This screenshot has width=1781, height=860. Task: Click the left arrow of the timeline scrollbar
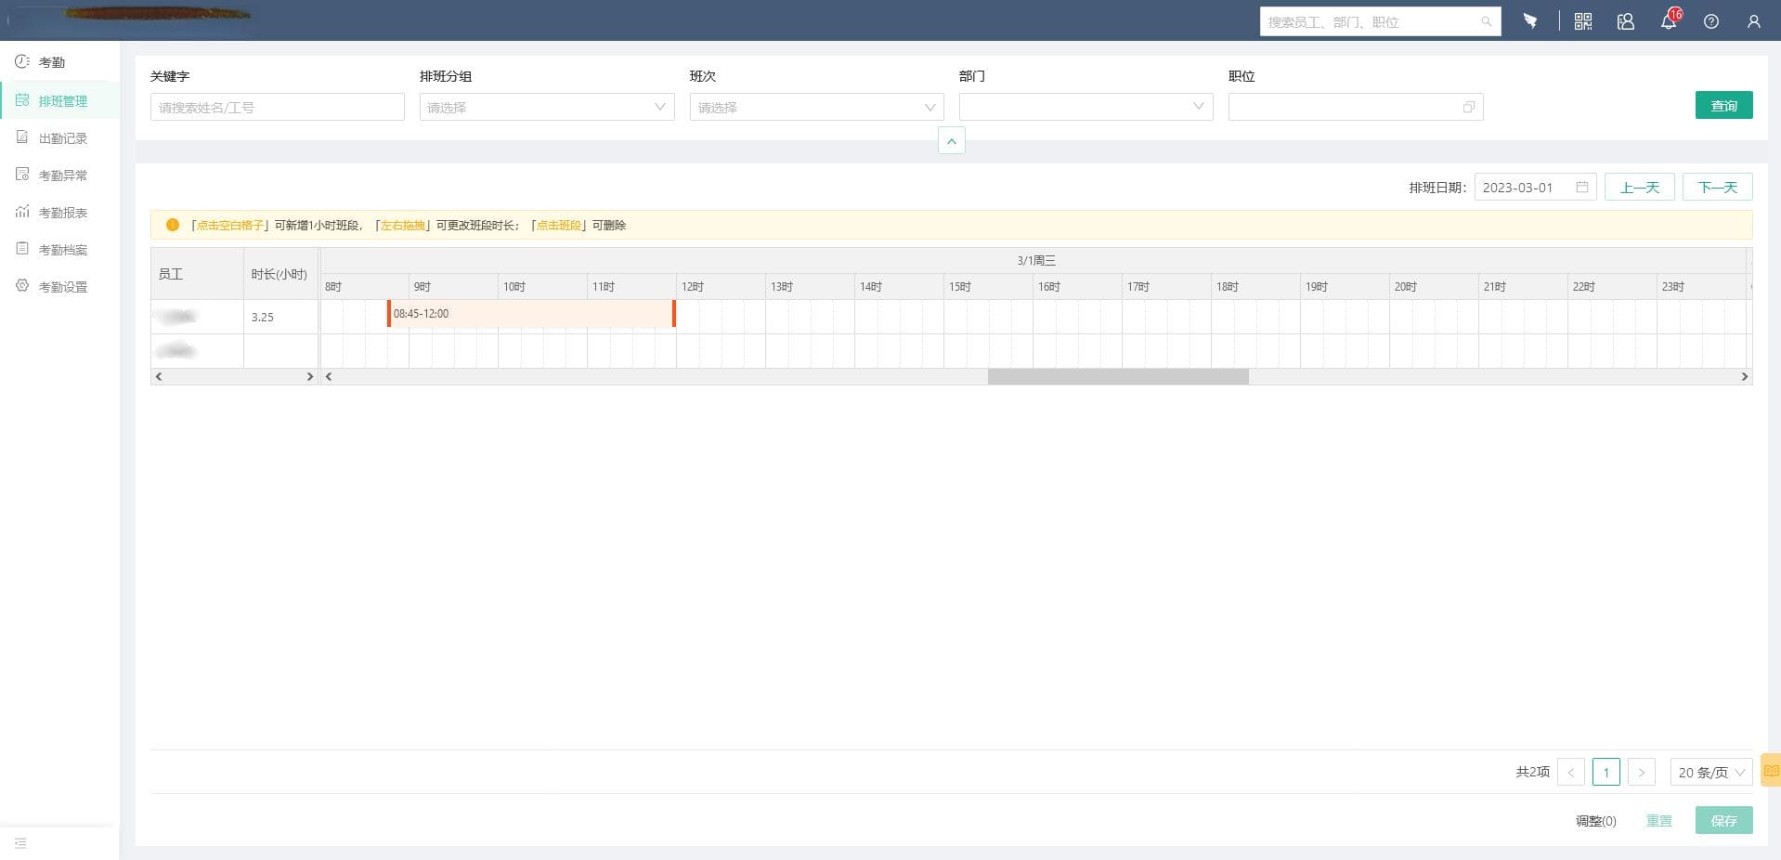click(329, 376)
